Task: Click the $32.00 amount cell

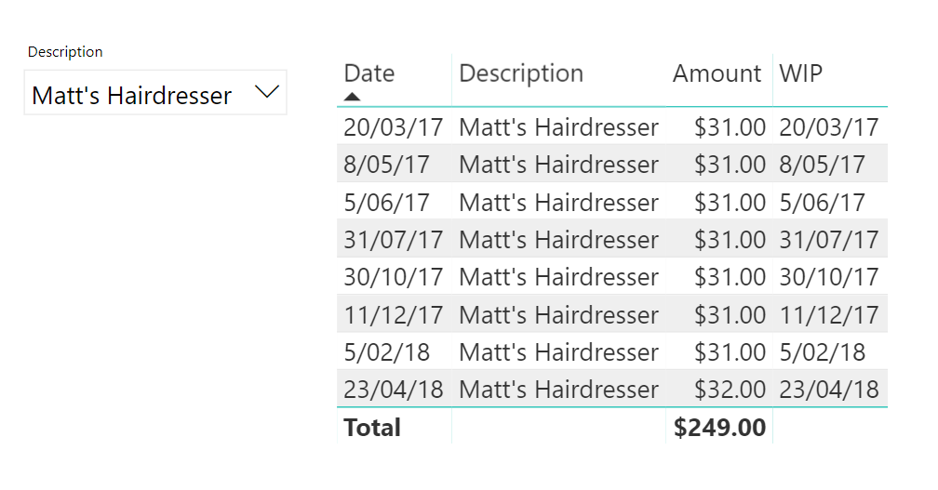Action: coord(730,389)
